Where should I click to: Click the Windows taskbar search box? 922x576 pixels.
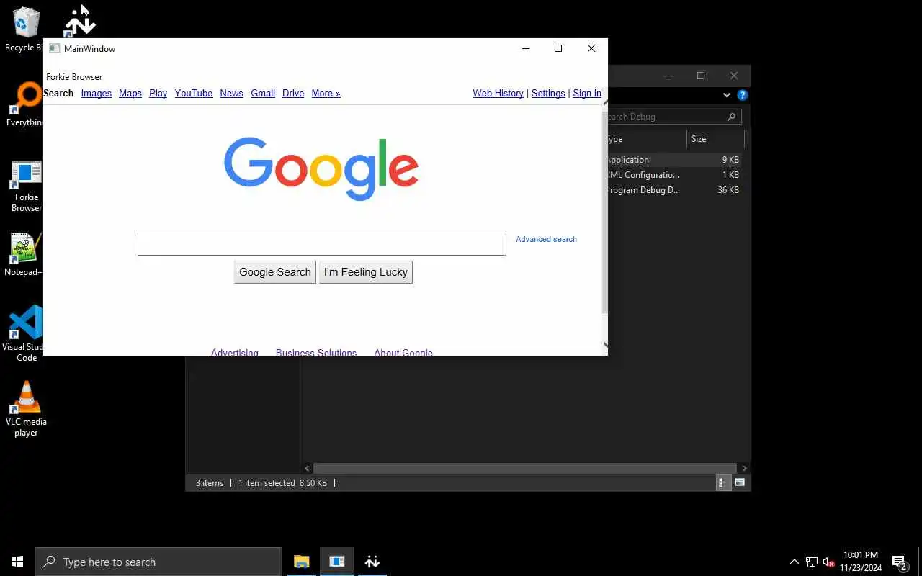(158, 562)
